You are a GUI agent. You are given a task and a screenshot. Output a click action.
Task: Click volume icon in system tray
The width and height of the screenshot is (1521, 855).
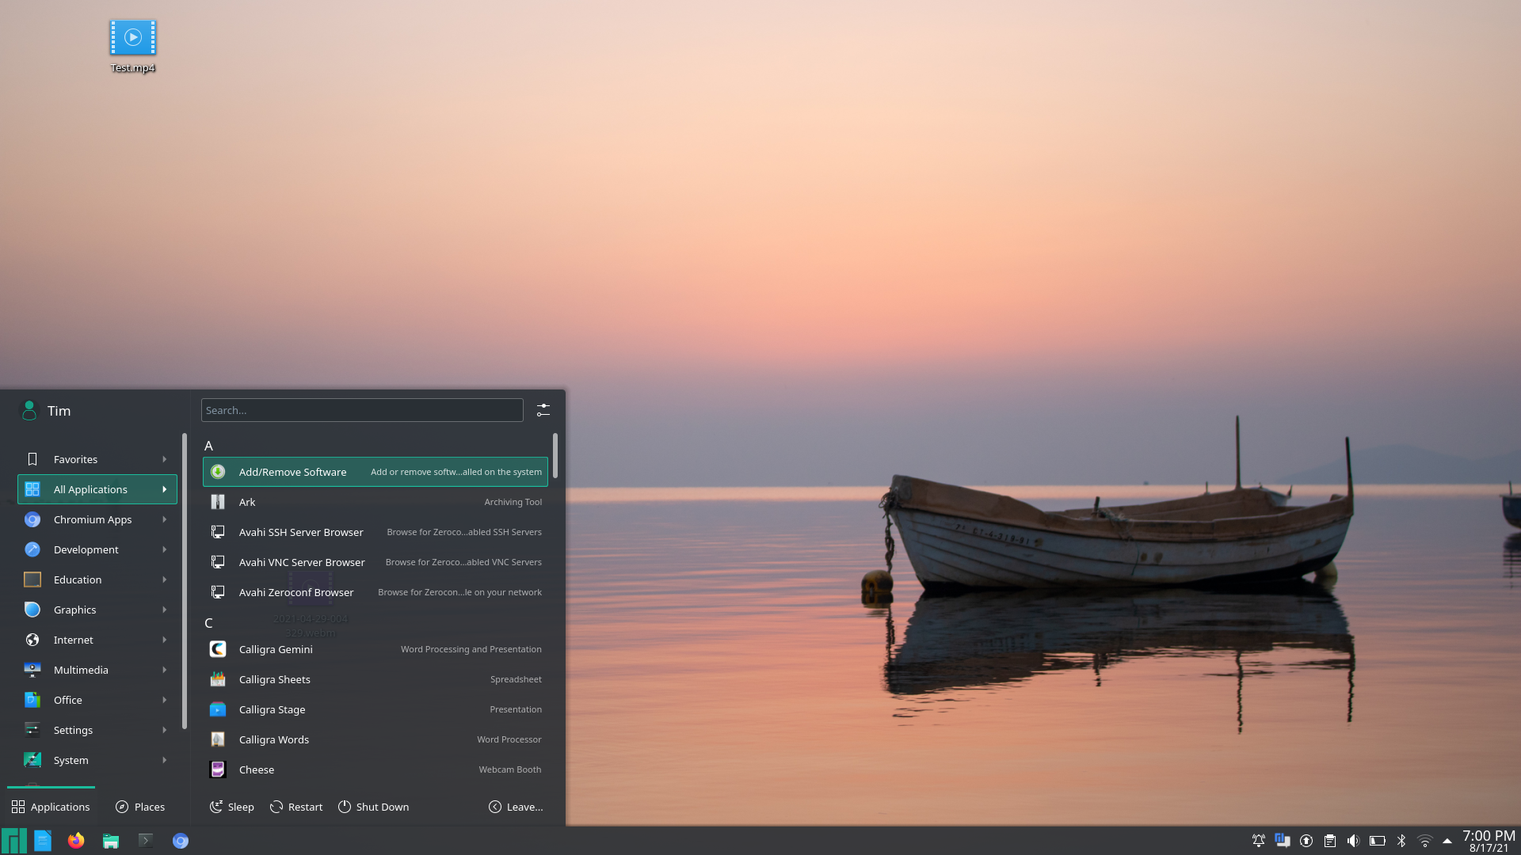pos(1353,841)
